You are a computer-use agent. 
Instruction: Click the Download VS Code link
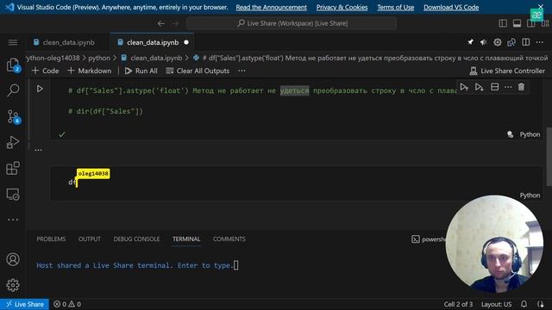click(451, 7)
